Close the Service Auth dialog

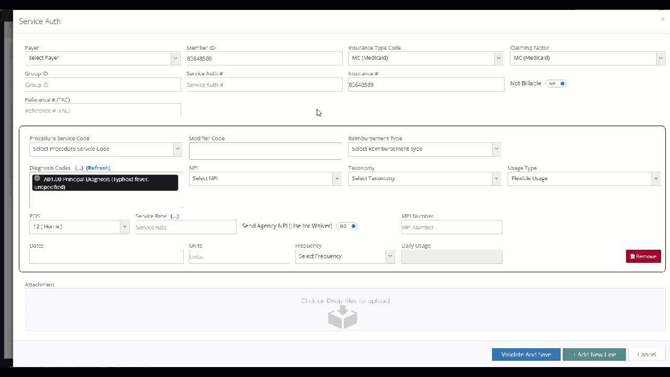tap(663, 19)
